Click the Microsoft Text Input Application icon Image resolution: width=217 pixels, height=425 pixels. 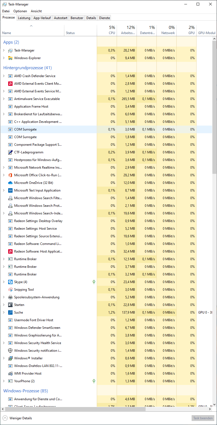(10, 190)
